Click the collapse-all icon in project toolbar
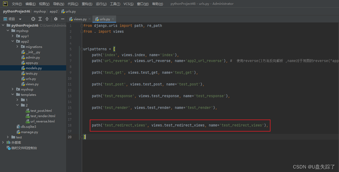 coord(47,19)
